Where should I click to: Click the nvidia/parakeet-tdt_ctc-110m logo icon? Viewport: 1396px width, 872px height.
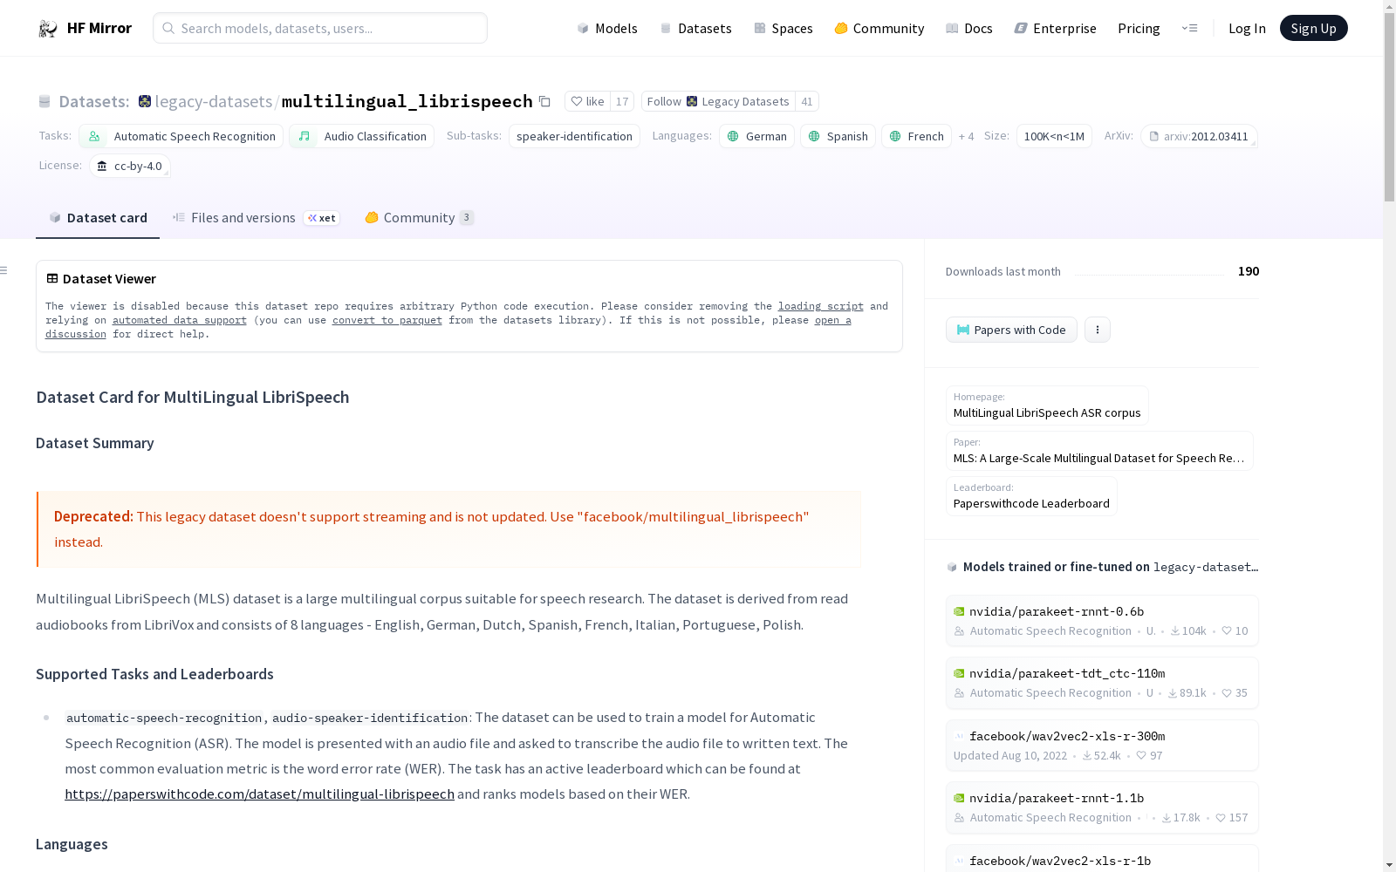point(959,673)
